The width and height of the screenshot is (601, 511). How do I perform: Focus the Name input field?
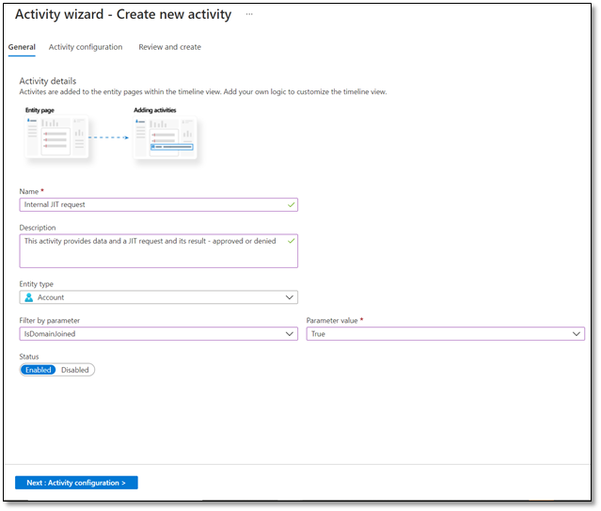tap(158, 205)
